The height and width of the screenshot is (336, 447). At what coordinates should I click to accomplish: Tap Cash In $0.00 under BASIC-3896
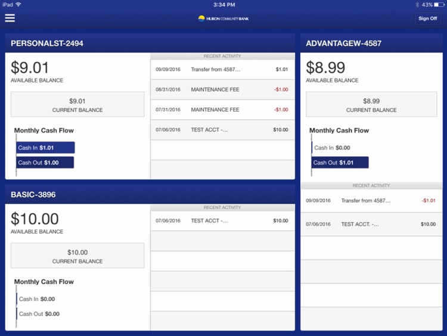tap(37, 299)
